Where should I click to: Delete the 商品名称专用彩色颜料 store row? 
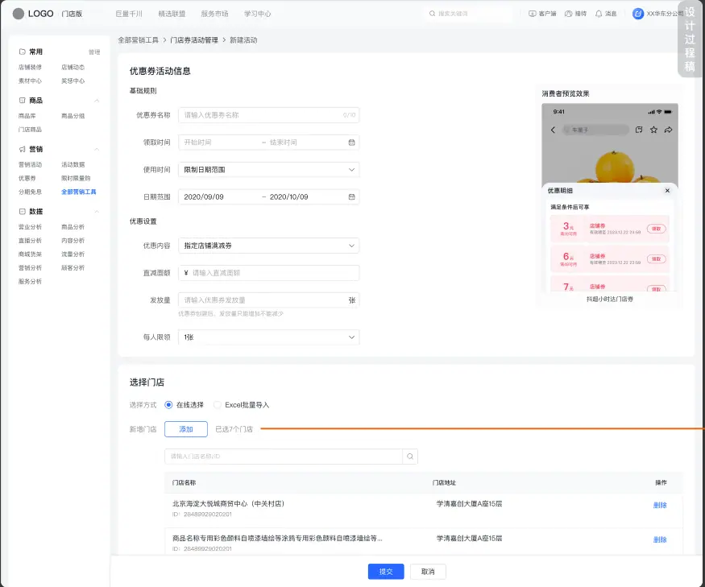point(660,539)
